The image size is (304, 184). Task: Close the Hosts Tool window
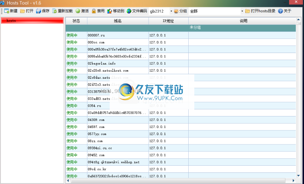click(x=296, y=2)
